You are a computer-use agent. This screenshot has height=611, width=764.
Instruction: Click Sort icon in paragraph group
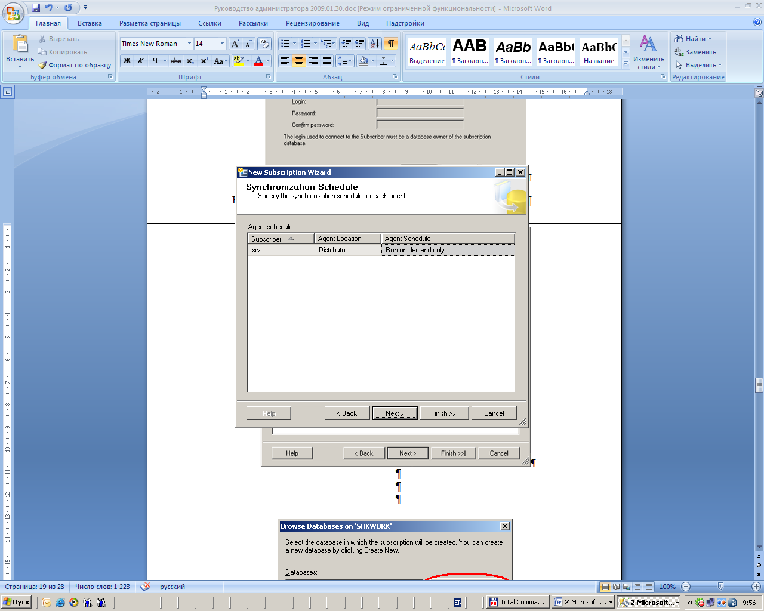(x=375, y=44)
